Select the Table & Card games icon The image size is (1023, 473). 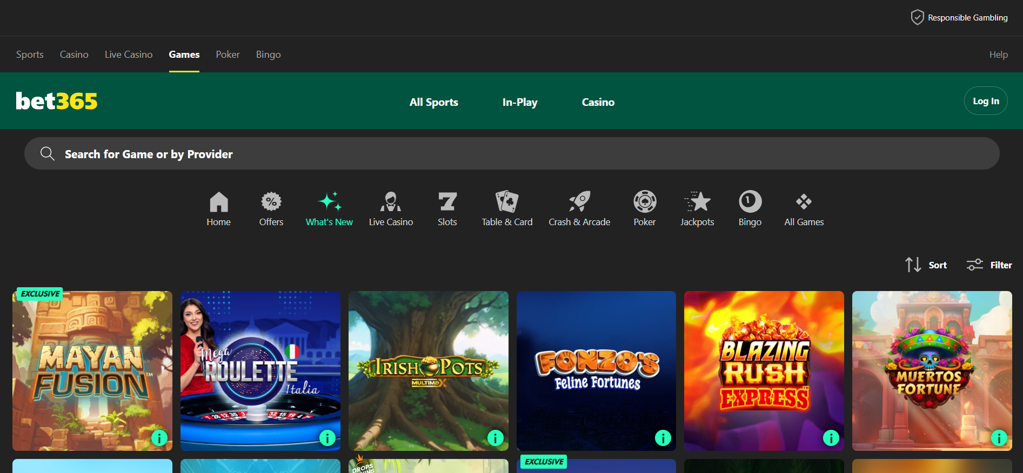(x=507, y=202)
